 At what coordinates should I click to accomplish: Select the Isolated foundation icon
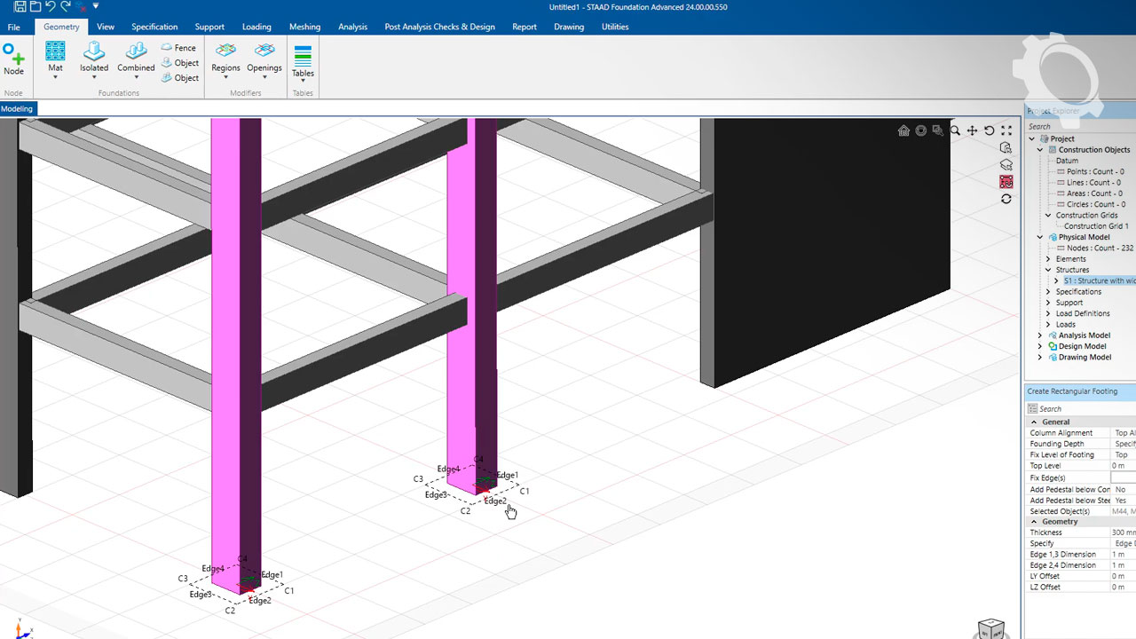94,57
